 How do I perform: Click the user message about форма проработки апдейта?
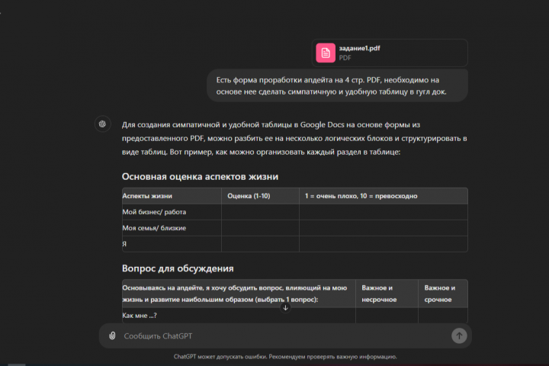338,86
